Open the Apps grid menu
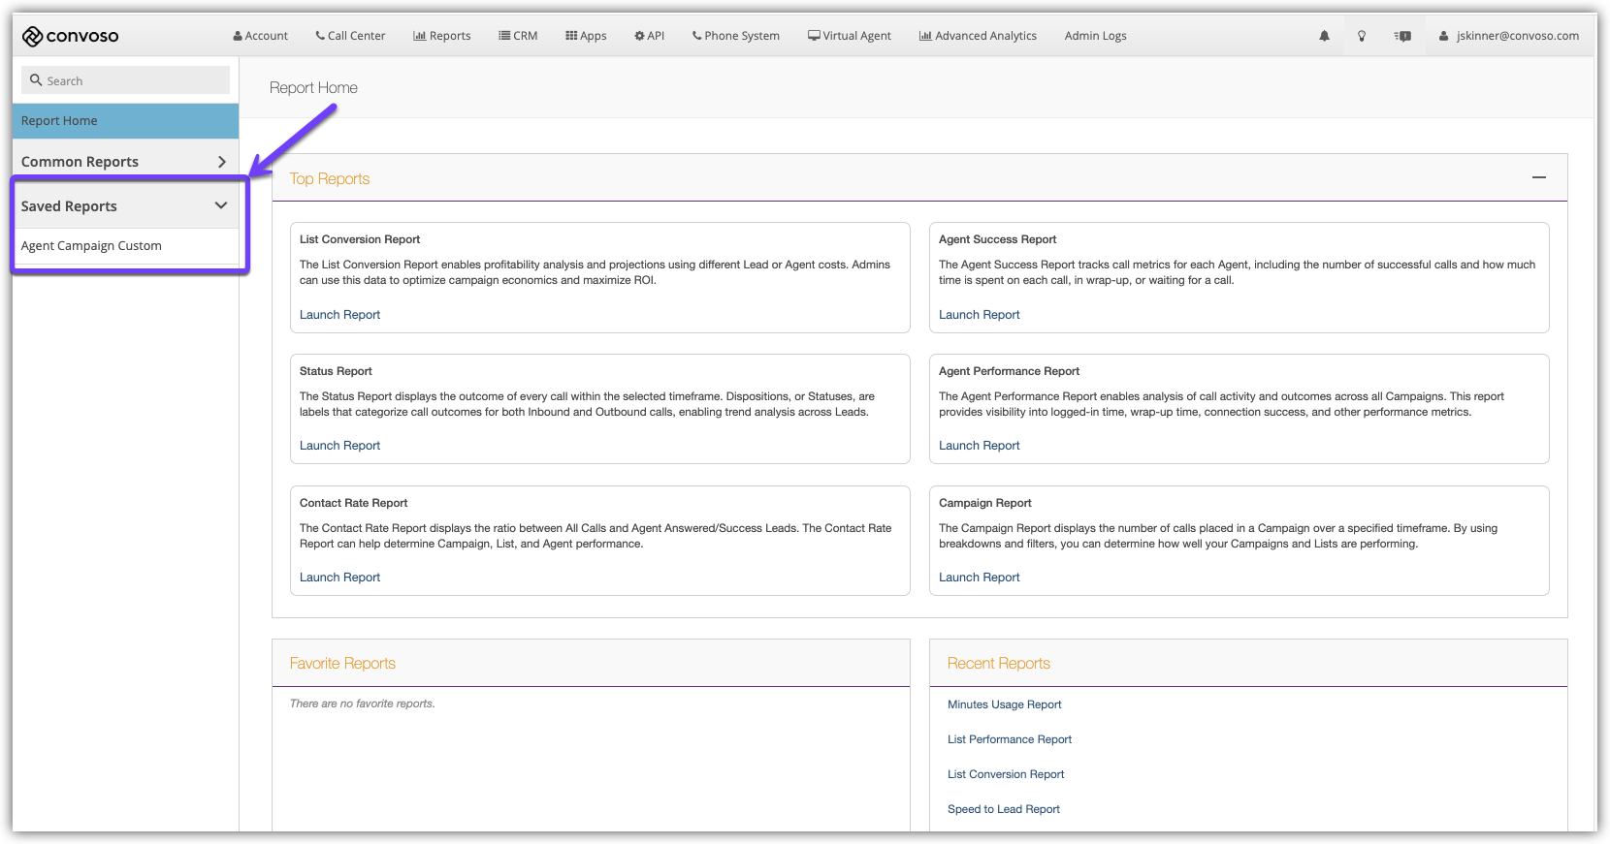 pyautogui.click(x=586, y=36)
